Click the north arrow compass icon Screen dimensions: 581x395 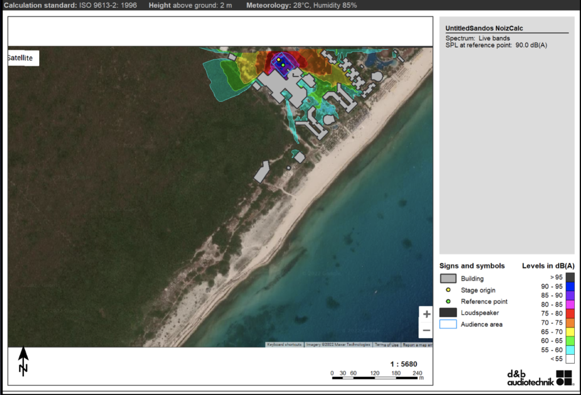23,361
